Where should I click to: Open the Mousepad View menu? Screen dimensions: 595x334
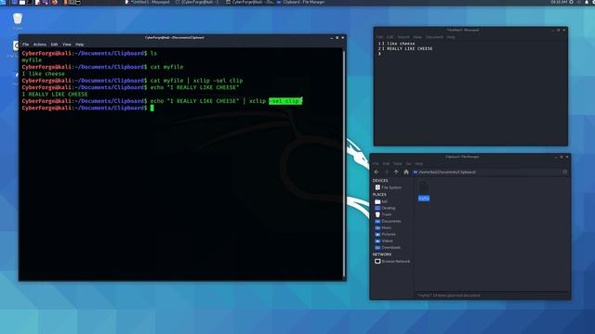[417, 37]
